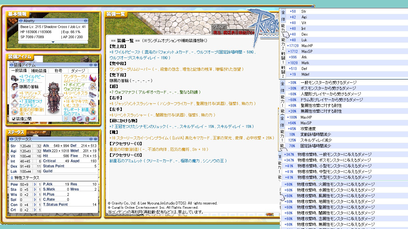
Task: Switch to the 補助装備 tab
Action: coord(39,71)
